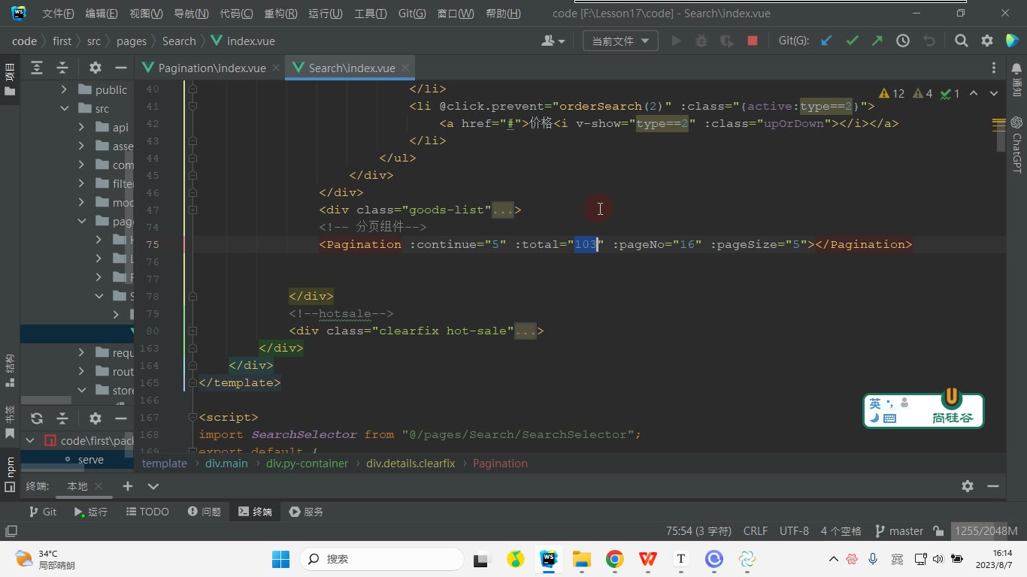Click div.py-container in breadcrumb

pyautogui.click(x=307, y=464)
